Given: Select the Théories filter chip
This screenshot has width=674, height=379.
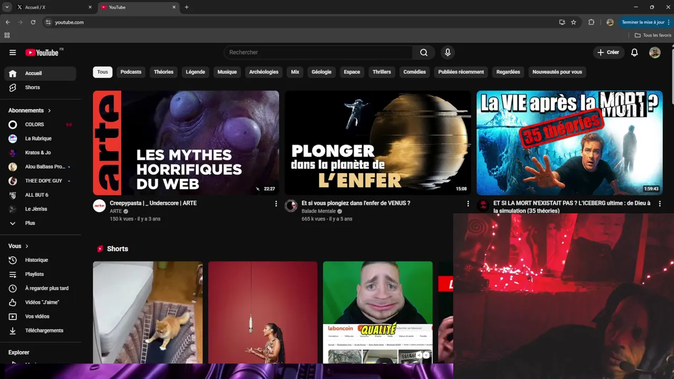Looking at the screenshot, I should click(164, 72).
